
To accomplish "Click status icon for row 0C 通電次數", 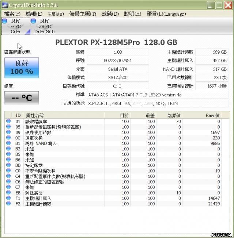I will click(x=8, y=138).
